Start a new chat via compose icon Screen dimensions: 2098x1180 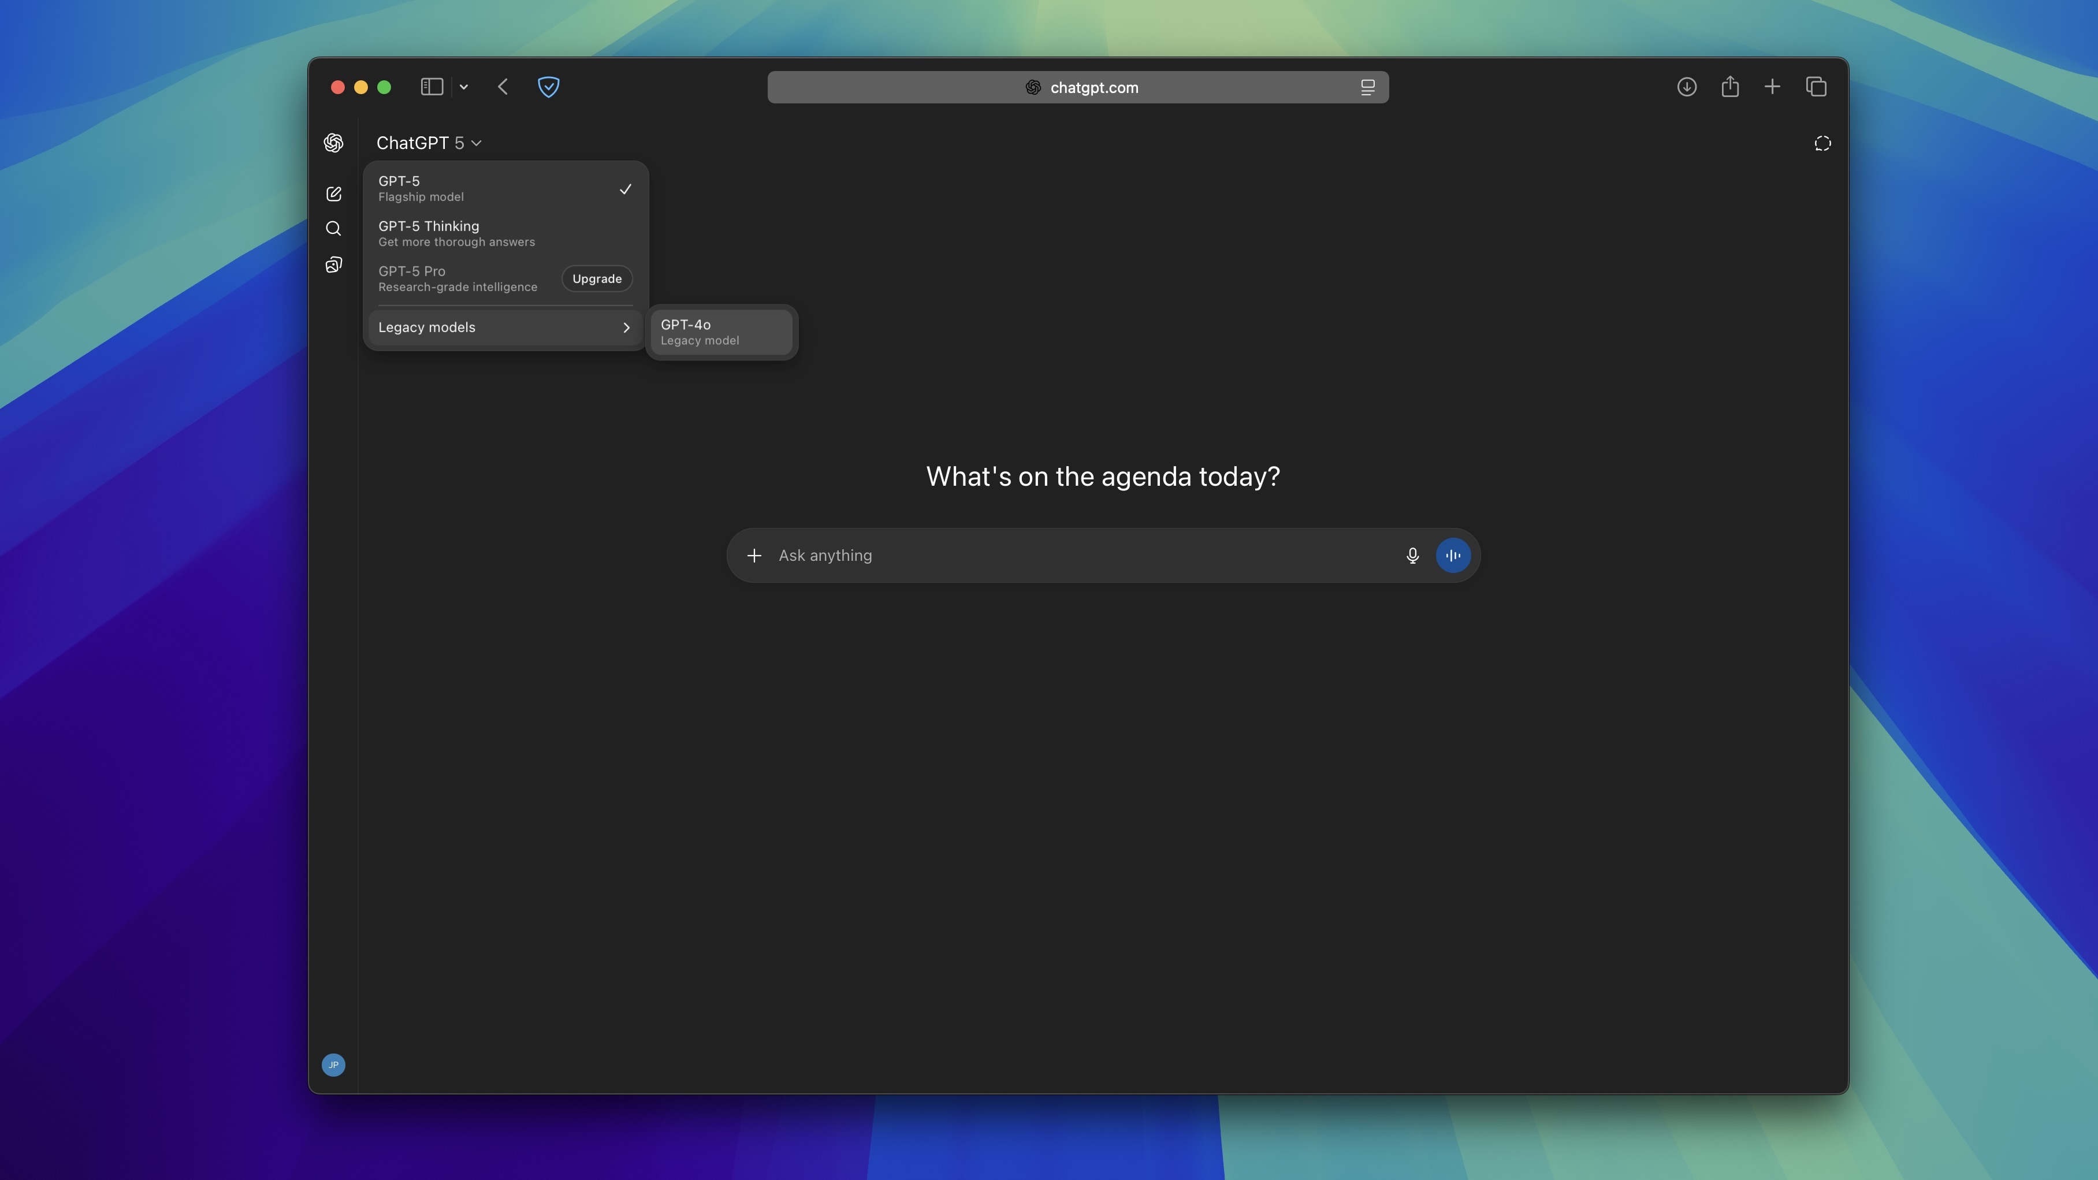(x=333, y=194)
